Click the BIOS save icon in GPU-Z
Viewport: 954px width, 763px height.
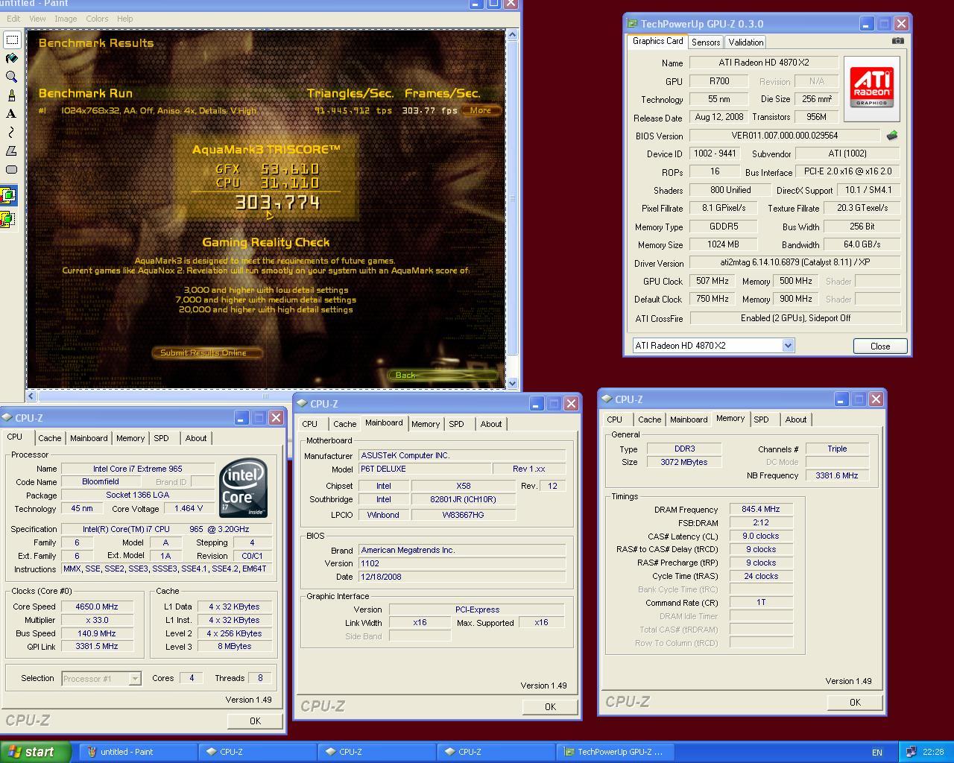pos(891,136)
